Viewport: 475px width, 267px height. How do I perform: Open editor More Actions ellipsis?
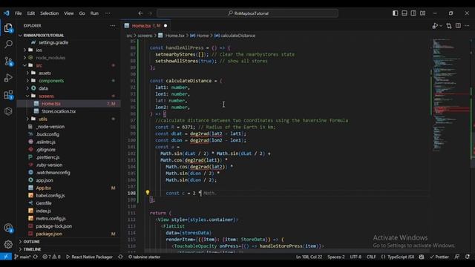467,26
